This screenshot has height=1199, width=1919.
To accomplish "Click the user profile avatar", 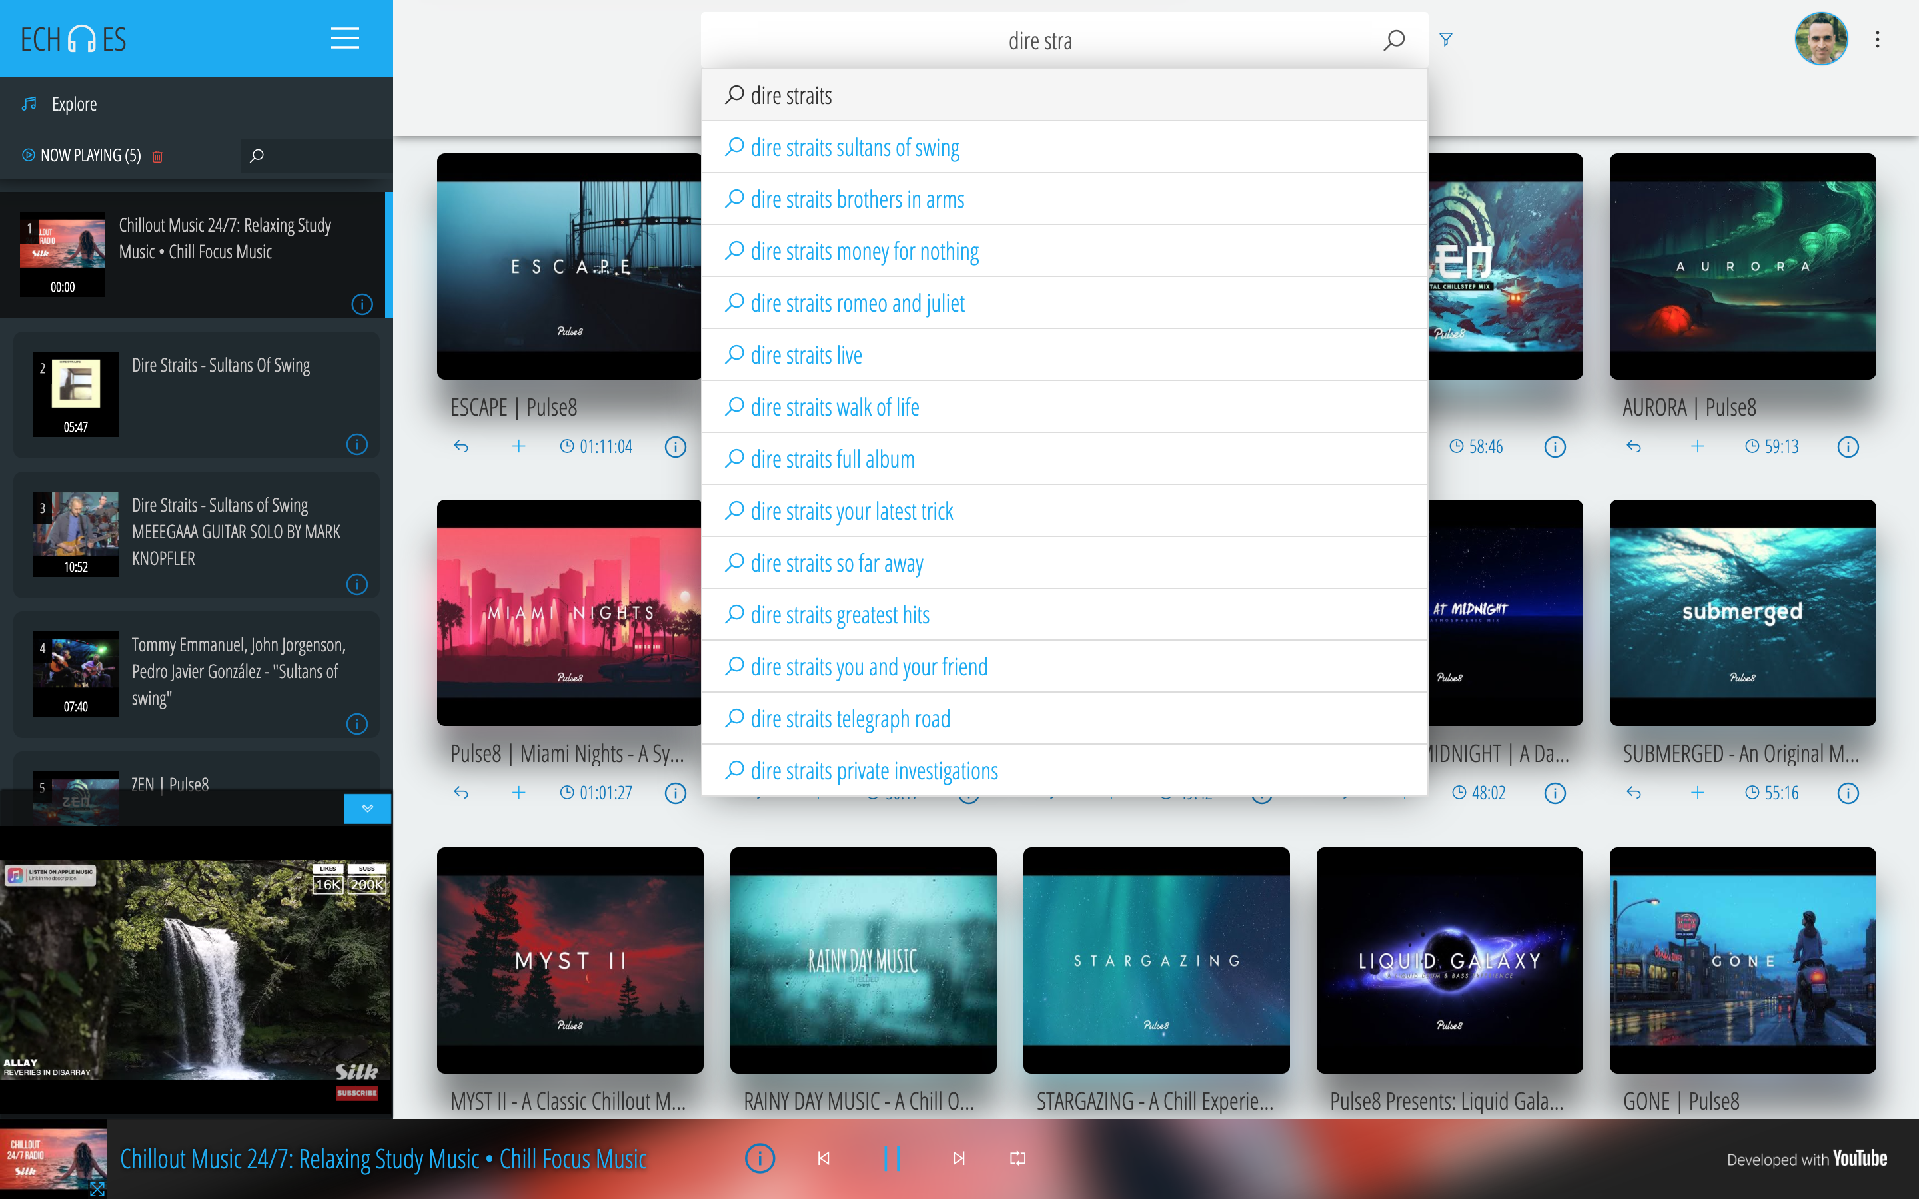I will click(1820, 39).
